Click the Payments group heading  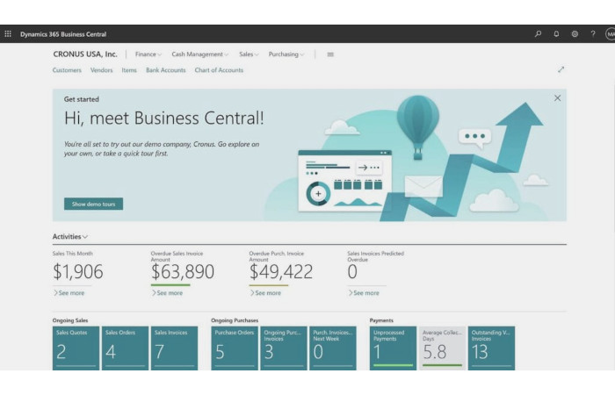click(x=381, y=320)
